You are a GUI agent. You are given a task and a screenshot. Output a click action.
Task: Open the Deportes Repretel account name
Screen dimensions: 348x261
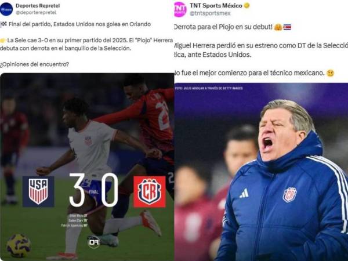point(38,6)
